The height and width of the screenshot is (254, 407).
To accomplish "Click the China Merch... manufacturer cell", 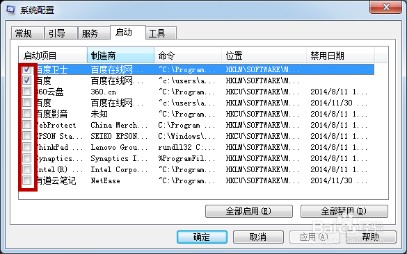I will click(x=119, y=125).
